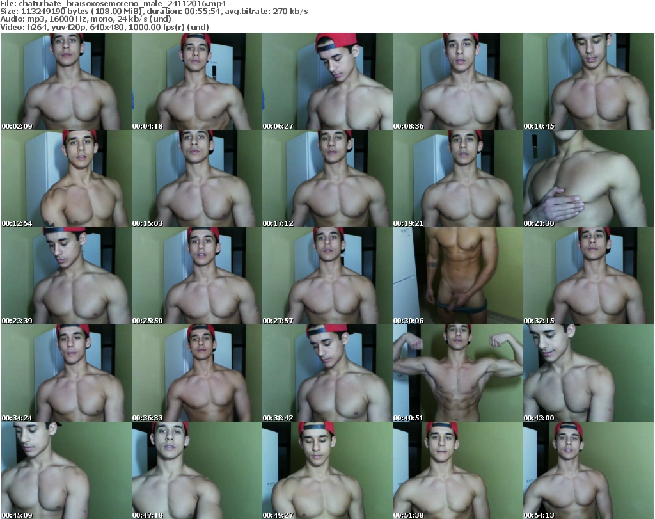Select the thumbnail labeled 00:51:38
Screen dimensions: 655x519
(458, 470)
